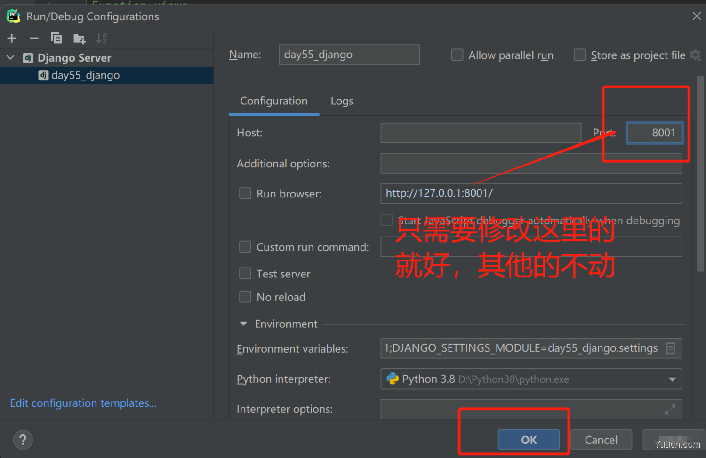The width and height of the screenshot is (706, 458).
Task: Click the Additional options field
Action: pyautogui.click(x=531, y=163)
